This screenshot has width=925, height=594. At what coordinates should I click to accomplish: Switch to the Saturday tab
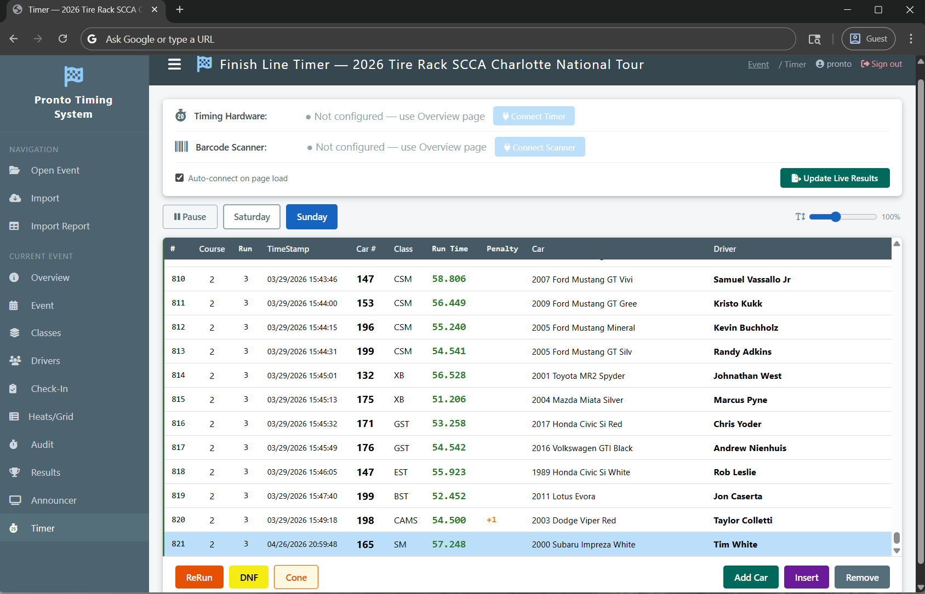252,217
